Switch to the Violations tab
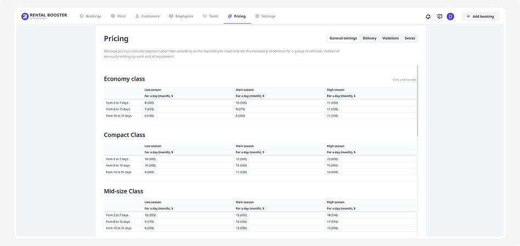Viewport: 520px width, 246px height. click(390, 38)
